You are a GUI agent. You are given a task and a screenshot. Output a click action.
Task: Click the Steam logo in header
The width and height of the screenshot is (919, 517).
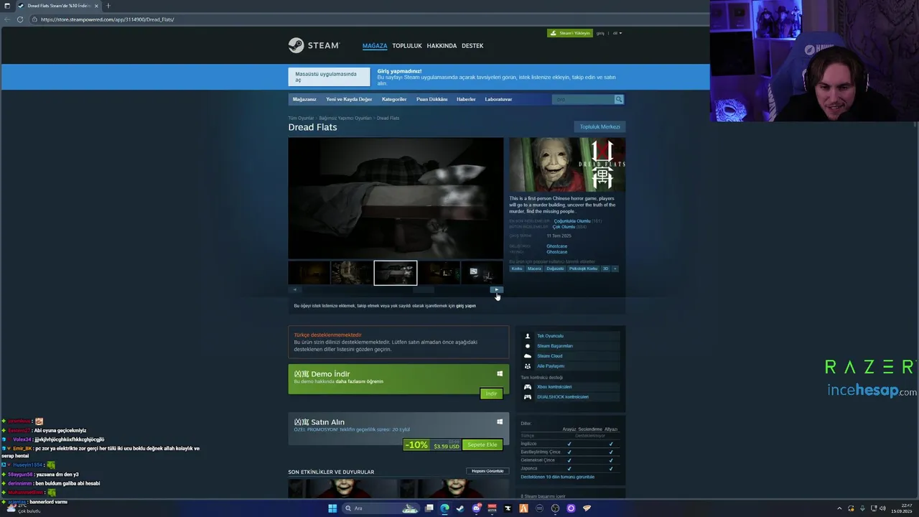(x=314, y=45)
